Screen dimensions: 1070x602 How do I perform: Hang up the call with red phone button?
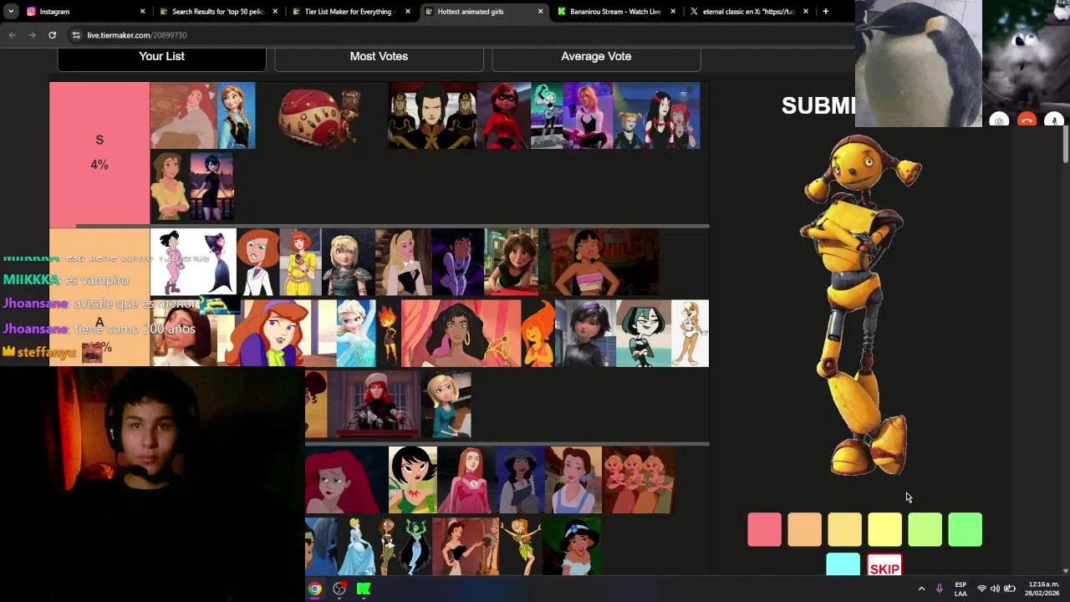pos(1027,120)
